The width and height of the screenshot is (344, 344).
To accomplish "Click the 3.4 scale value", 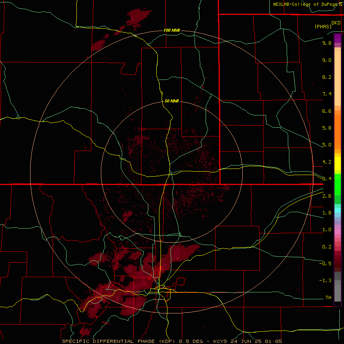I will pyautogui.click(x=327, y=179).
